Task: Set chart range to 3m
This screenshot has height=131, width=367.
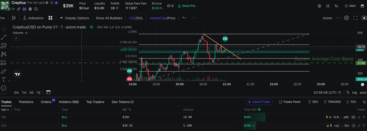Action: pyautogui.click(x=17, y=92)
